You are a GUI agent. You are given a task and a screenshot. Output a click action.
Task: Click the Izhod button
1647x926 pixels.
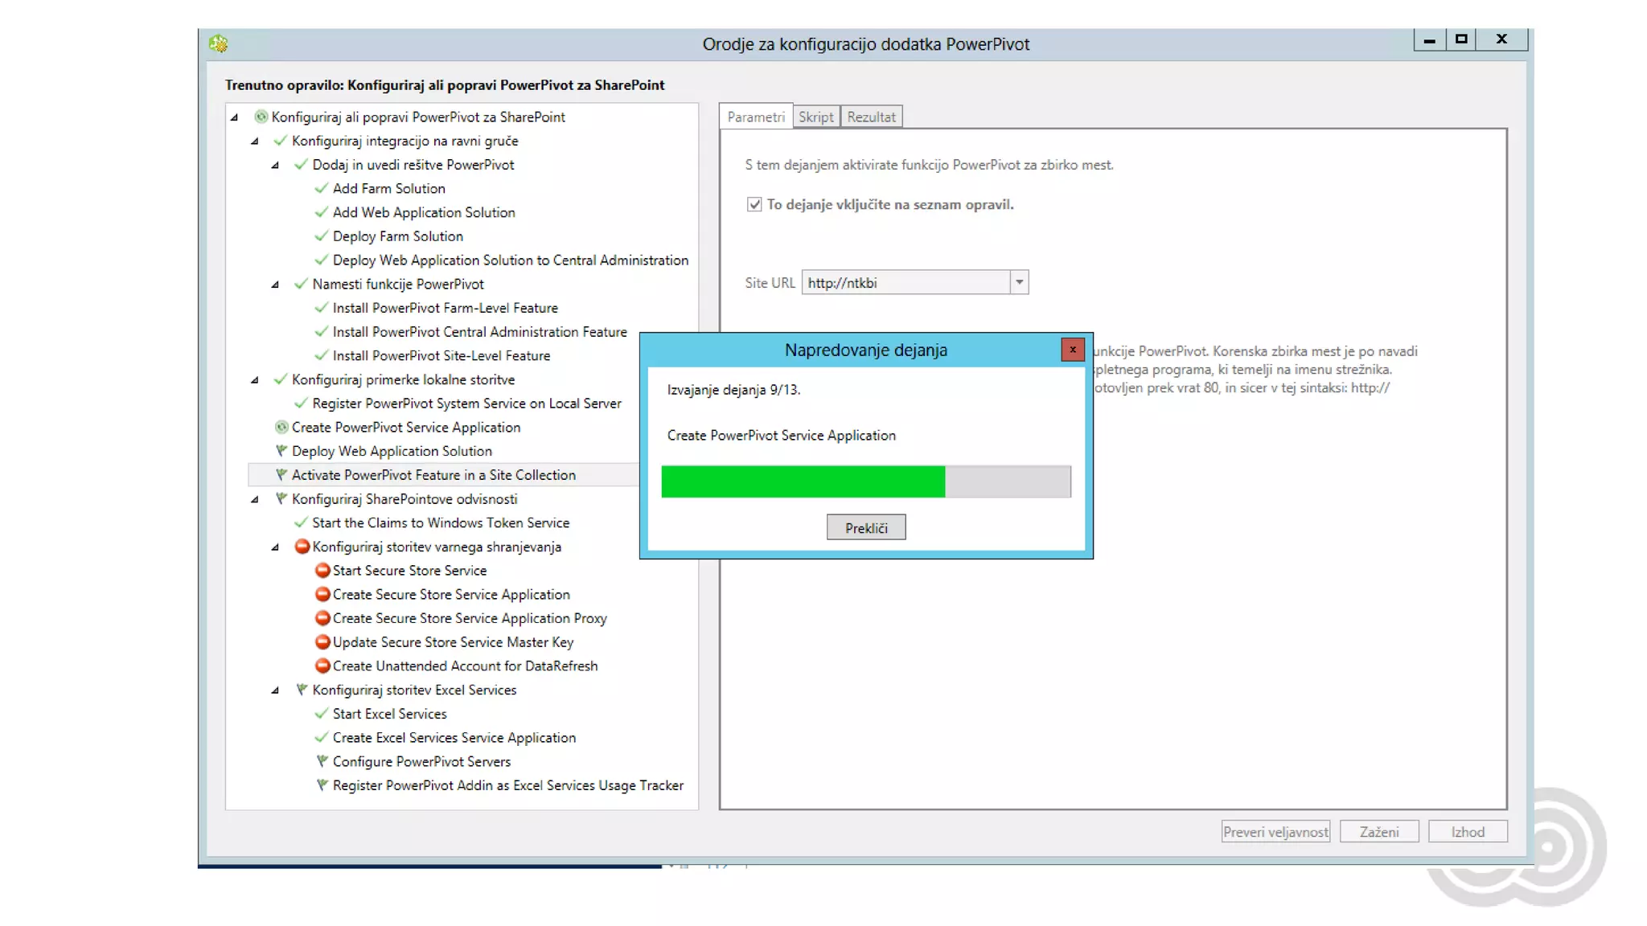click(1467, 832)
